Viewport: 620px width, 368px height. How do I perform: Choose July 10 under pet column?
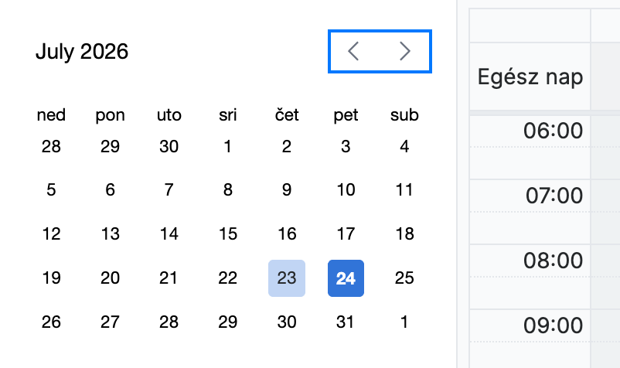pyautogui.click(x=346, y=190)
